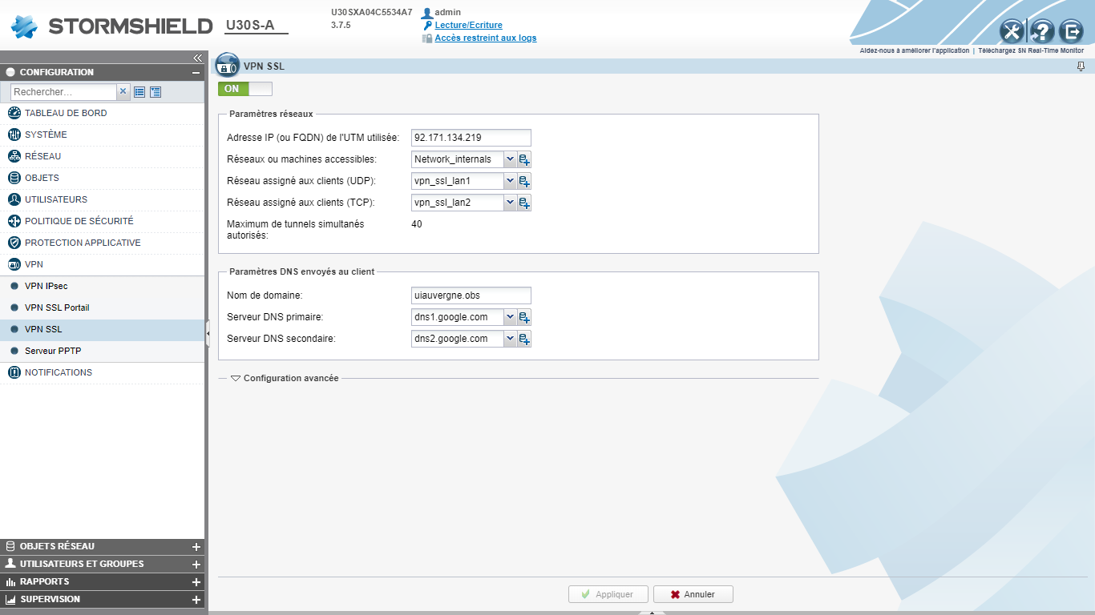Open the help question mark icon
The width and height of the screenshot is (1095, 615).
1041,31
